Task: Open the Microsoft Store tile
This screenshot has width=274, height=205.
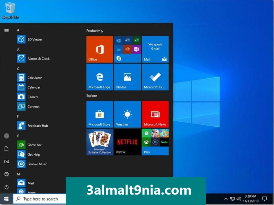Action: (x=100, y=114)
